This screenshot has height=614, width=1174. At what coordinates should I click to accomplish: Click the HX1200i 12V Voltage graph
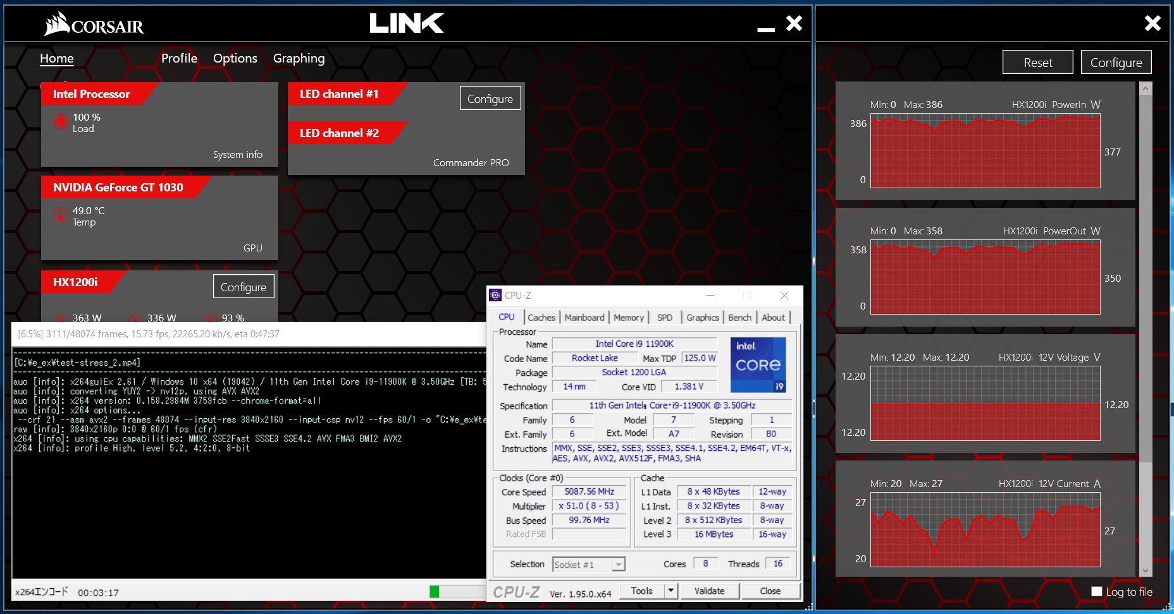[x=986, y=404]
